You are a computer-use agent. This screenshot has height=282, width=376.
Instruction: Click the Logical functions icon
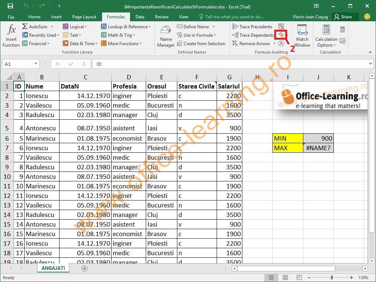(65, 26)
